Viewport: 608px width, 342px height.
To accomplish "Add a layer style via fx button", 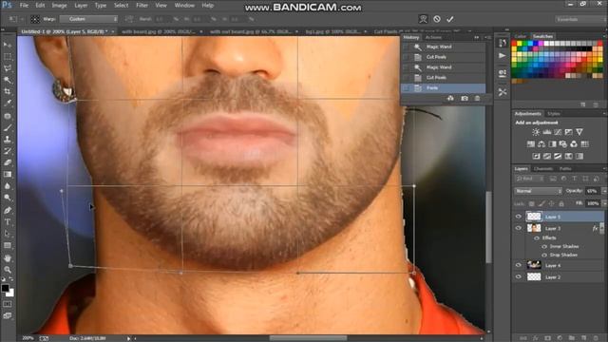I will [536, 338].
